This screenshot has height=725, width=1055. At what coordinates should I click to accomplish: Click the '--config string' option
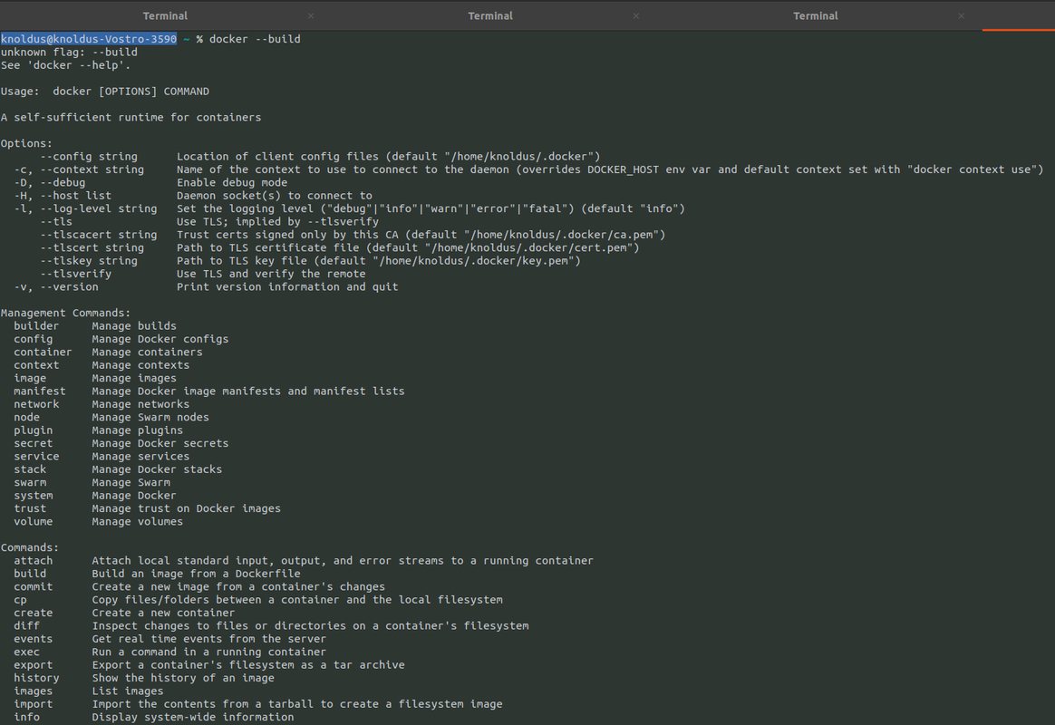point(89,156)
